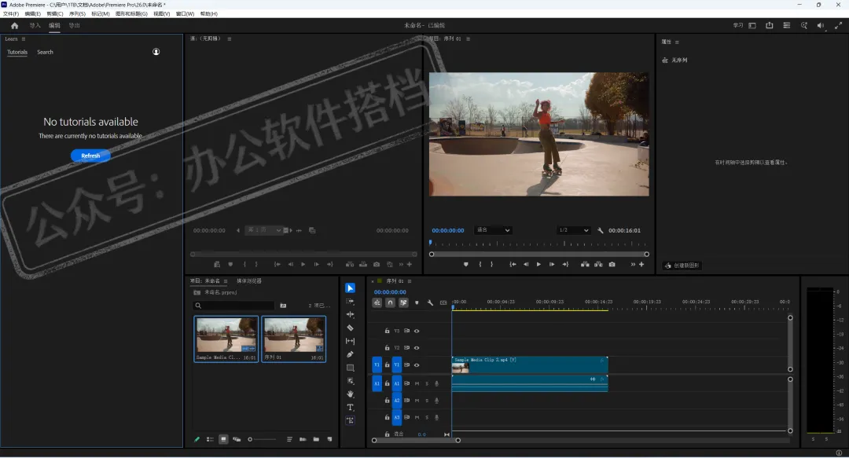Toggle snapping magnet in the timeline
This screenshot has width=849, height=458.
(390, 302)
